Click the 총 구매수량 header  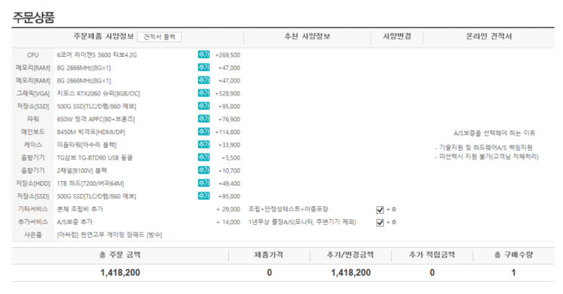pyautogui.click(x=514, y=255)
